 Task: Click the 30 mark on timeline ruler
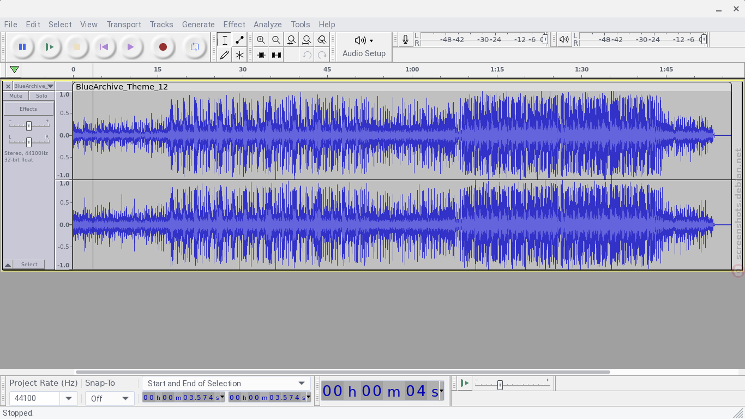(x=243, y=69)
